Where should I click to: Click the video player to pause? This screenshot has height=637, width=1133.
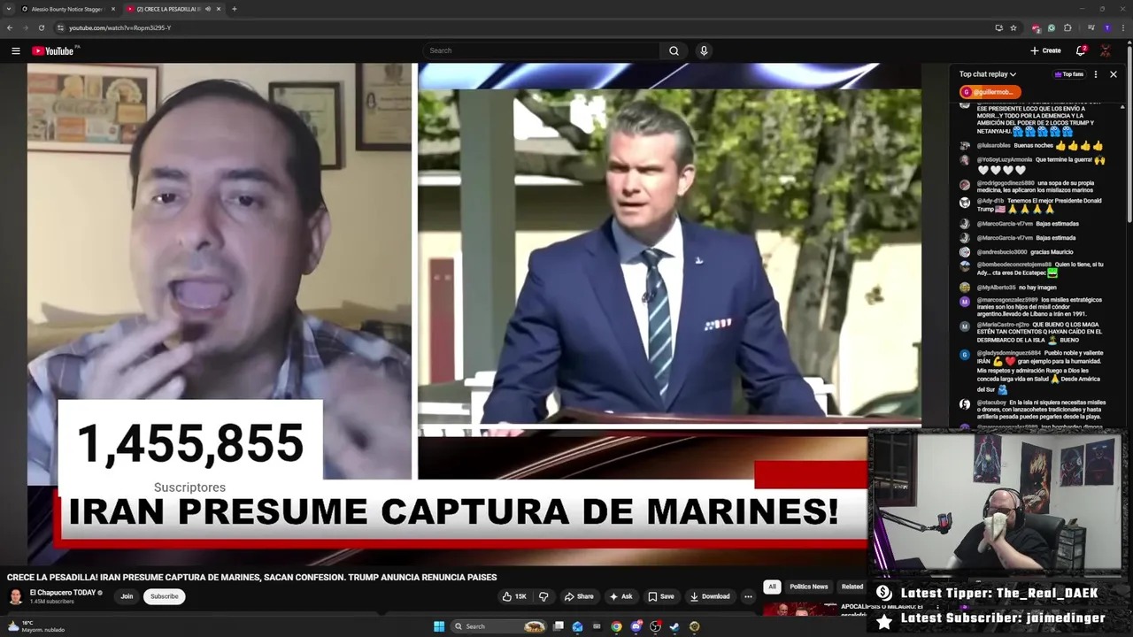click(474, 312)
